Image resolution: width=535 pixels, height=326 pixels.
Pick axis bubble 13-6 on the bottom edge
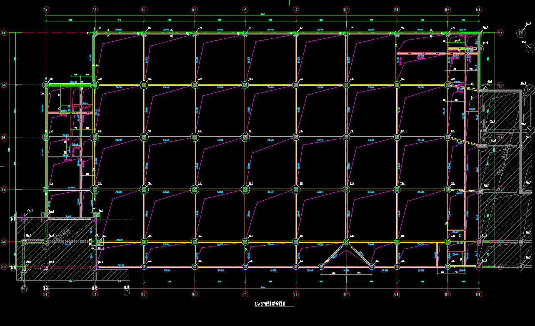[295, 295]
